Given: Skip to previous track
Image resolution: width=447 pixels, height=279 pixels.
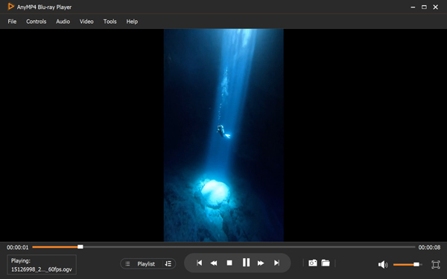Looking at the screenshot, I should (199, 263).
